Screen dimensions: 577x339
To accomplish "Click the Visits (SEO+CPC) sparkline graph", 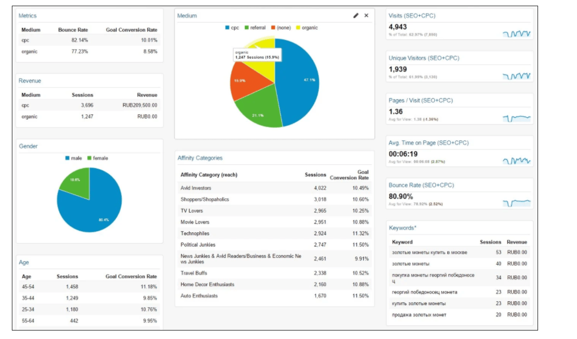I will pyautogui.click(x=516, y=34).
